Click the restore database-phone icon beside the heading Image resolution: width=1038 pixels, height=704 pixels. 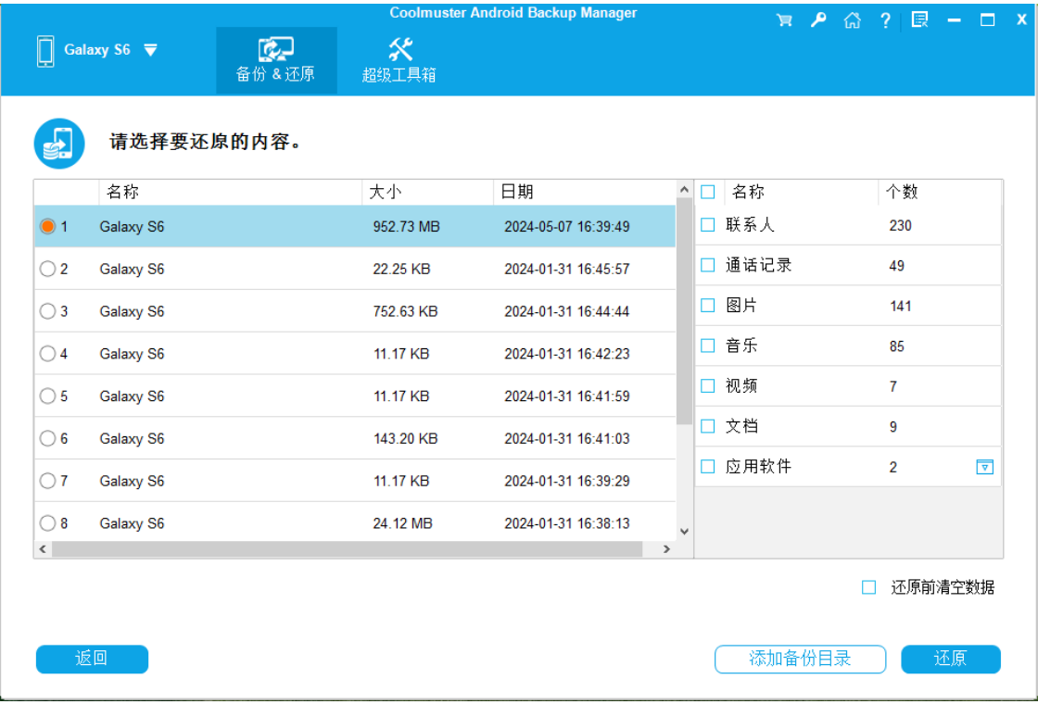pos(59,144)
